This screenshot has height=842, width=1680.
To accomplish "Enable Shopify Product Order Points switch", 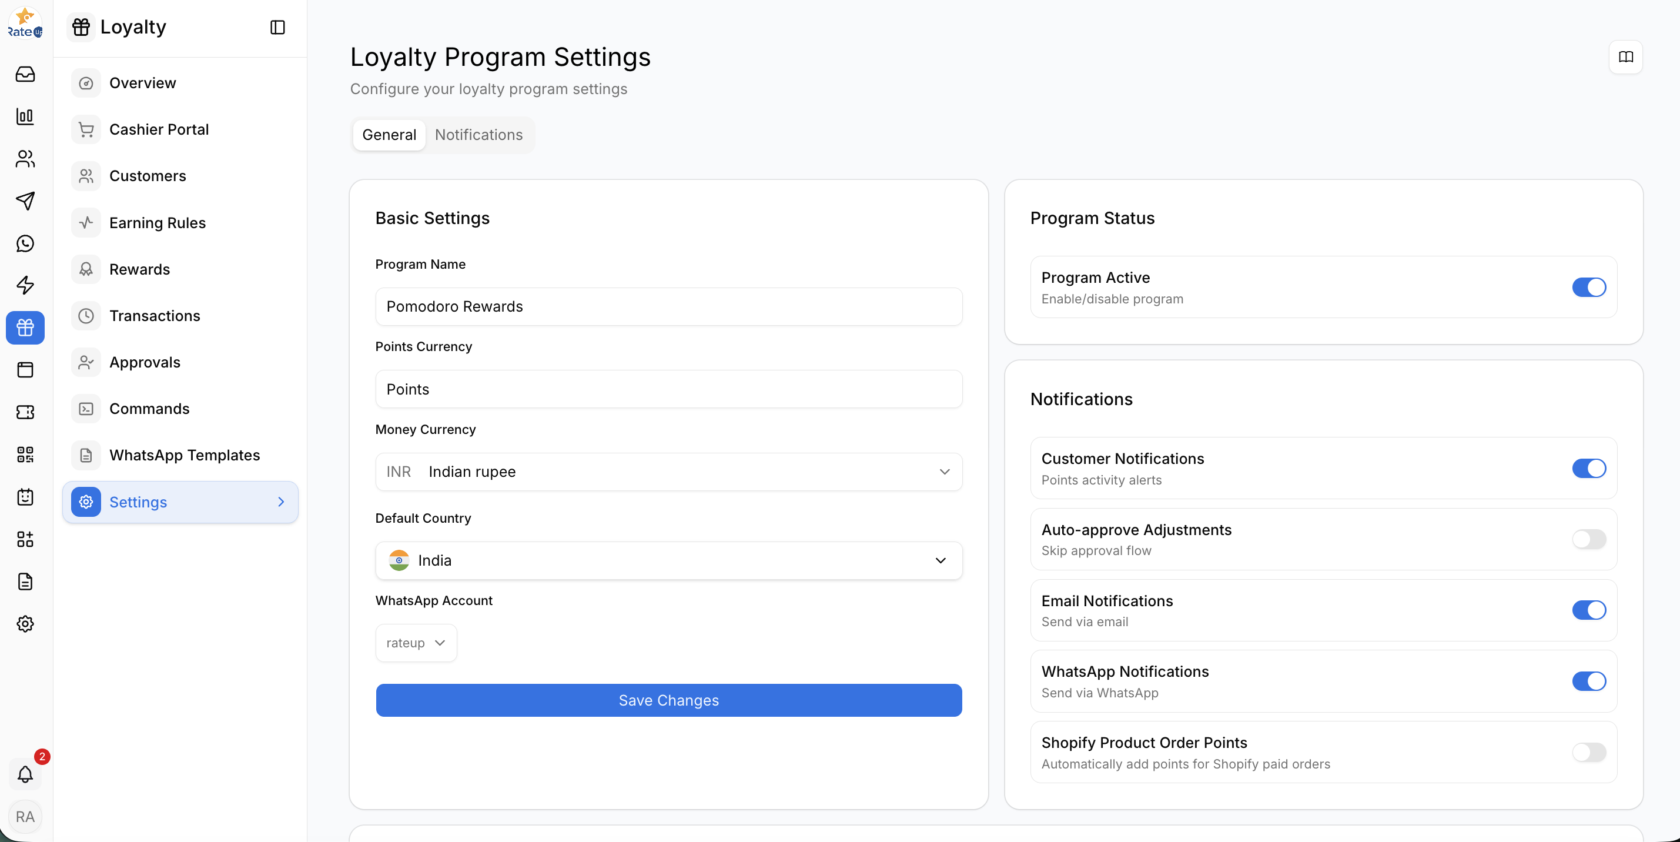I will coord(1589,753).
